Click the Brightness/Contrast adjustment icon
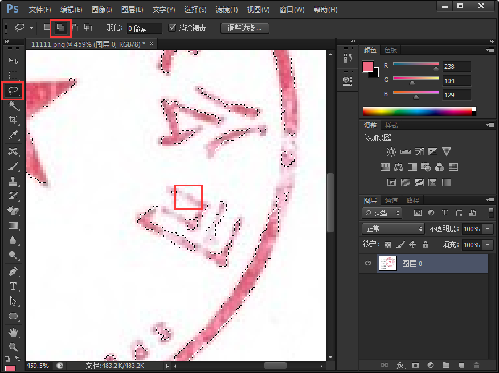 [x=391, y=152]
